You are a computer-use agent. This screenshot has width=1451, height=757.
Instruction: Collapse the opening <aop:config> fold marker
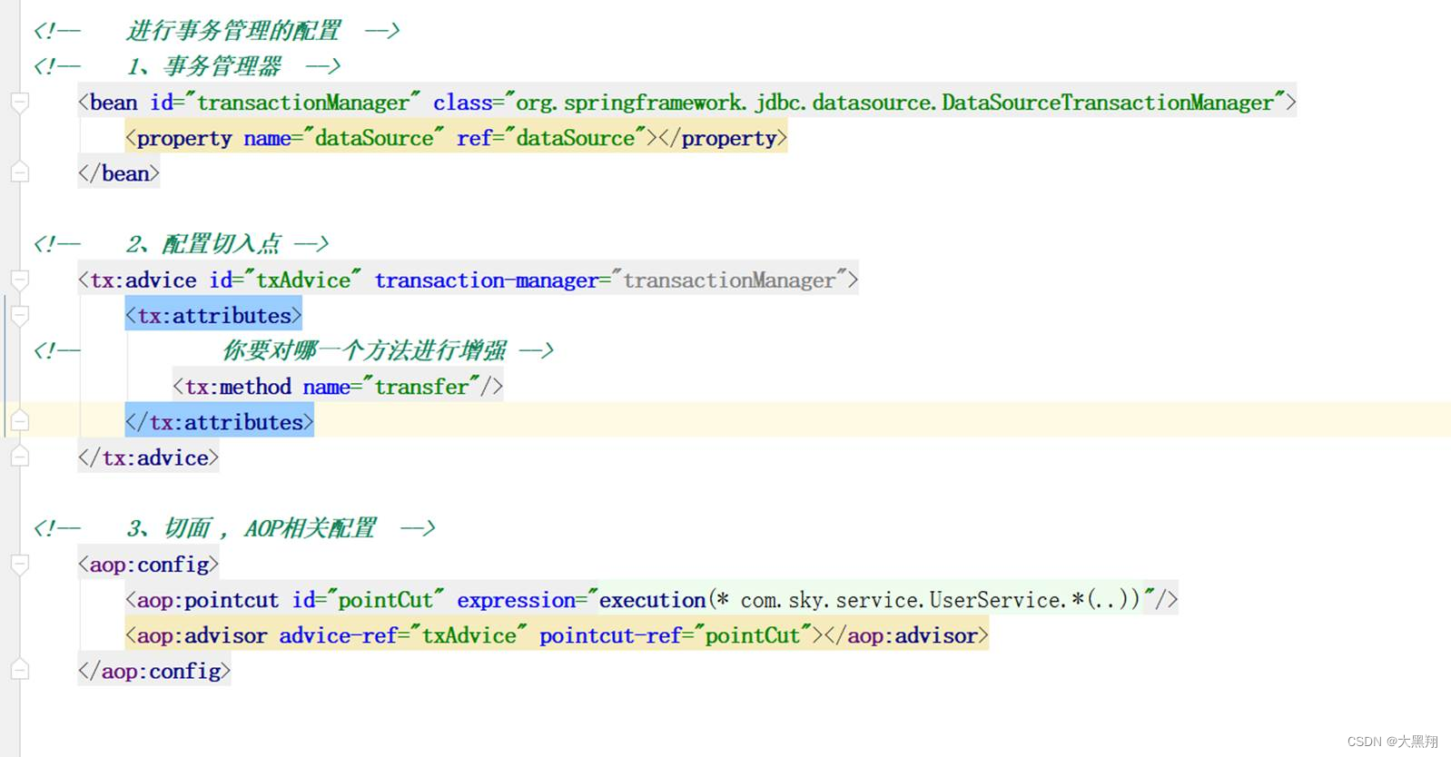click(x=20, y=564)
